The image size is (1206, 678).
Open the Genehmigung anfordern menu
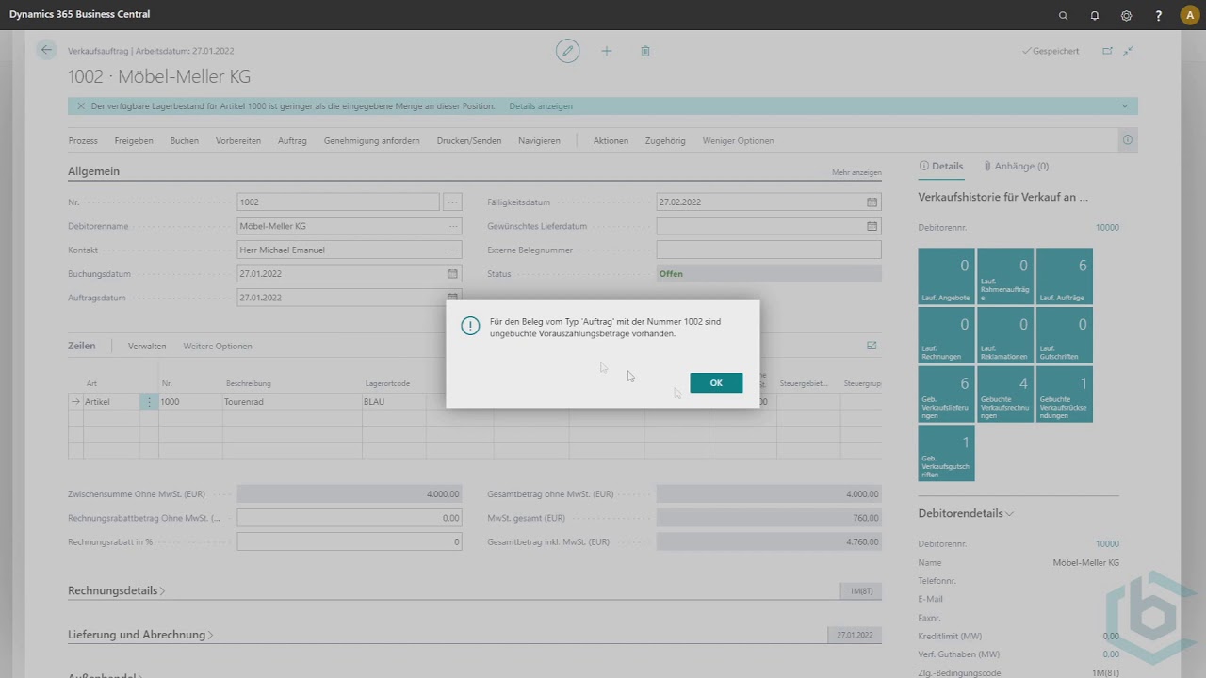(x=371, y=140)
